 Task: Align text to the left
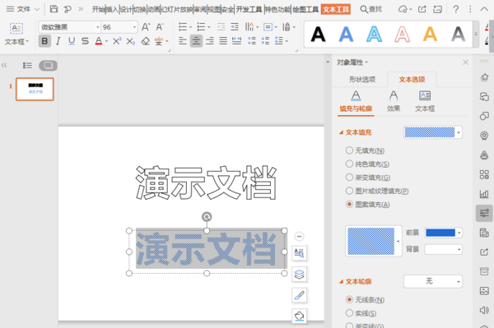coord(183,41)
